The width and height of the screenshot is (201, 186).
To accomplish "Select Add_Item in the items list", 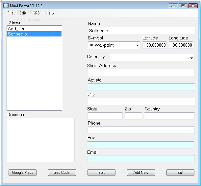I will [x=34, y=29].
